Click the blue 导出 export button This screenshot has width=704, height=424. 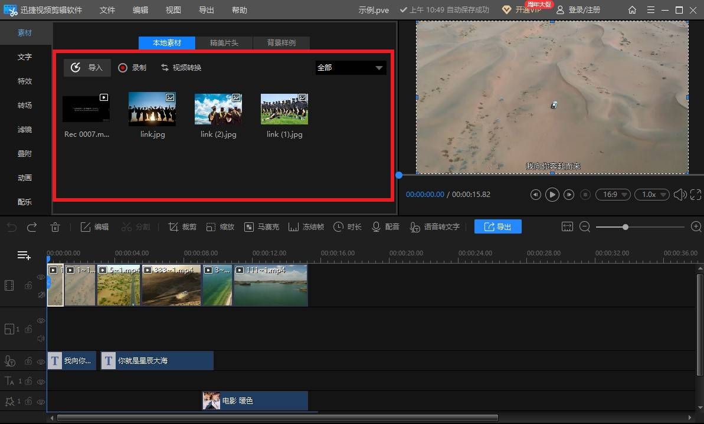tap(497, 227)
